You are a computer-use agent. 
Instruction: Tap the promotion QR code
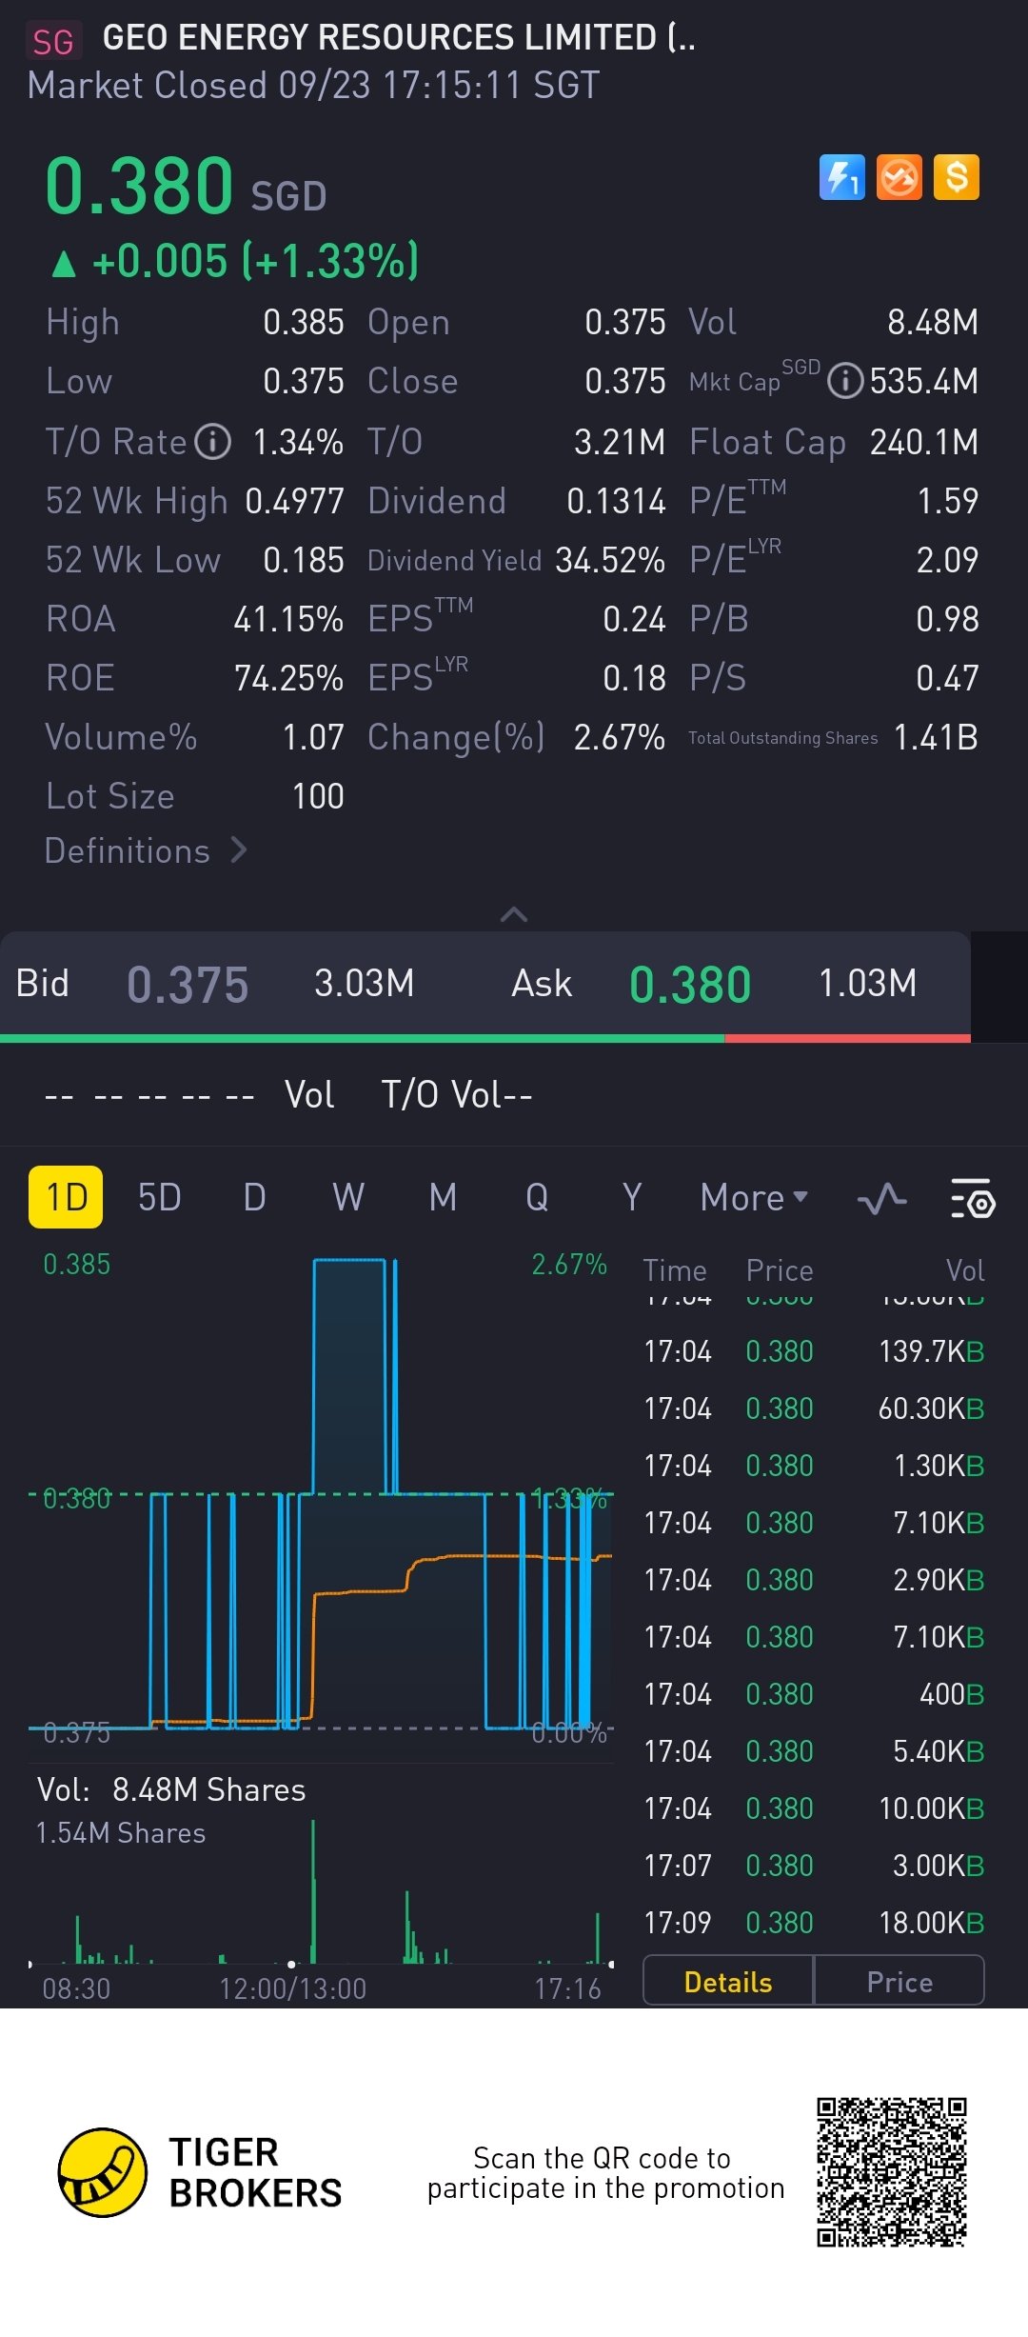[892, 2172]
